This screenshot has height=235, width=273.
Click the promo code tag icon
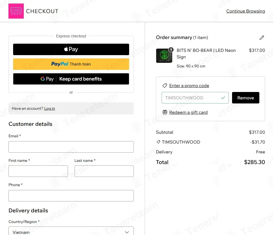pos(165,86)
